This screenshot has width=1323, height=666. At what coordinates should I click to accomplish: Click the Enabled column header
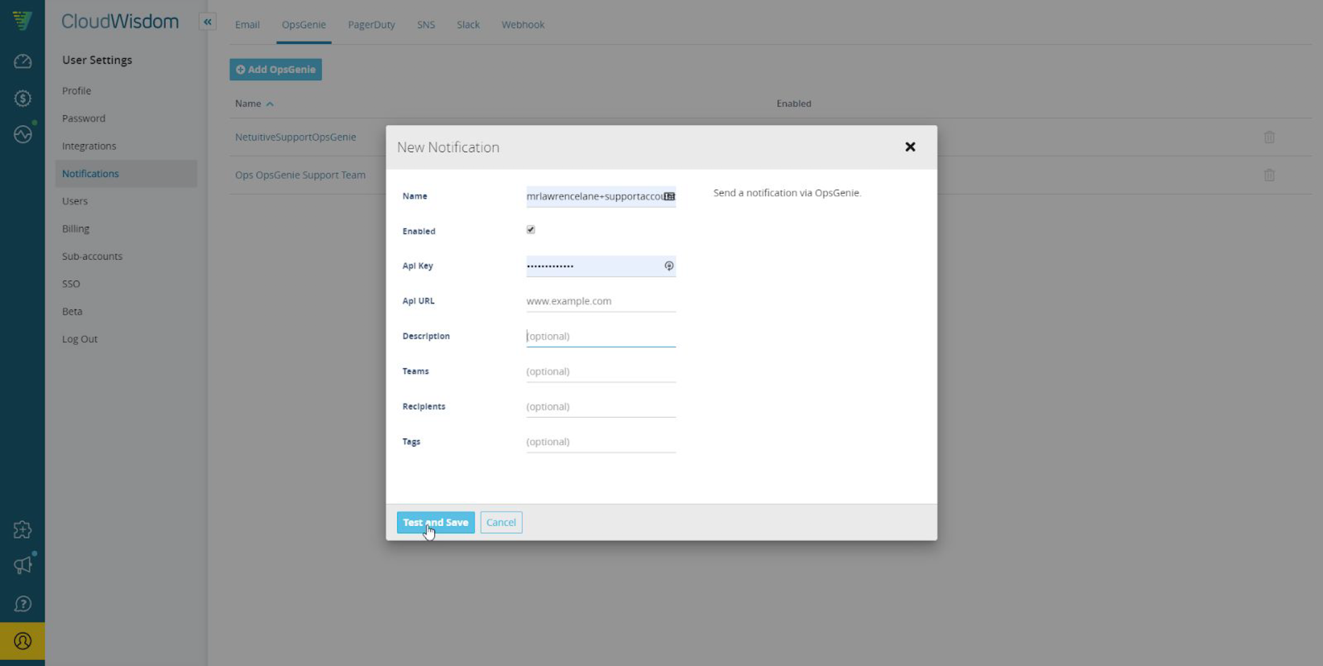point(793,103)
